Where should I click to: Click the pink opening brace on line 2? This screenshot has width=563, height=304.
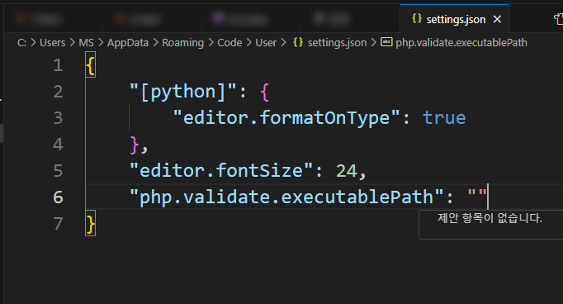(x=265, y=92)
